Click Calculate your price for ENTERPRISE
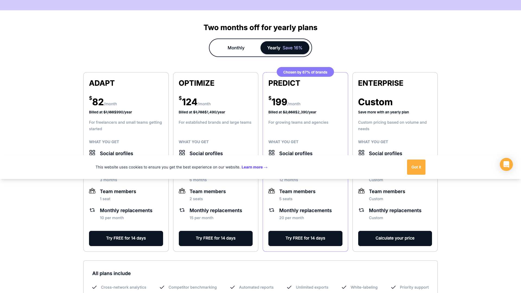 tap(395, 238)
